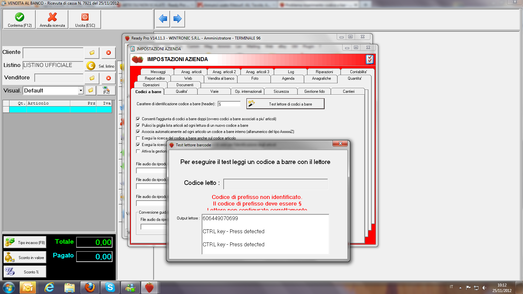Expand the Visual. Default dropdown
523x294 pixels.
81,90
